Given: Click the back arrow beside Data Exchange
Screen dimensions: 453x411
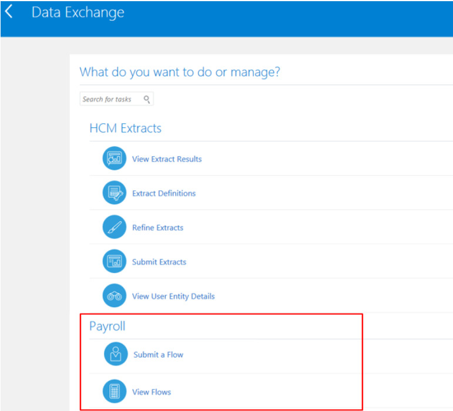Looking at the screenshot, I should [x=9, y=12].
